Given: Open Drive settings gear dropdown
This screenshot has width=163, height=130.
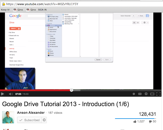Looking at the screenshot, I should 145,23.
